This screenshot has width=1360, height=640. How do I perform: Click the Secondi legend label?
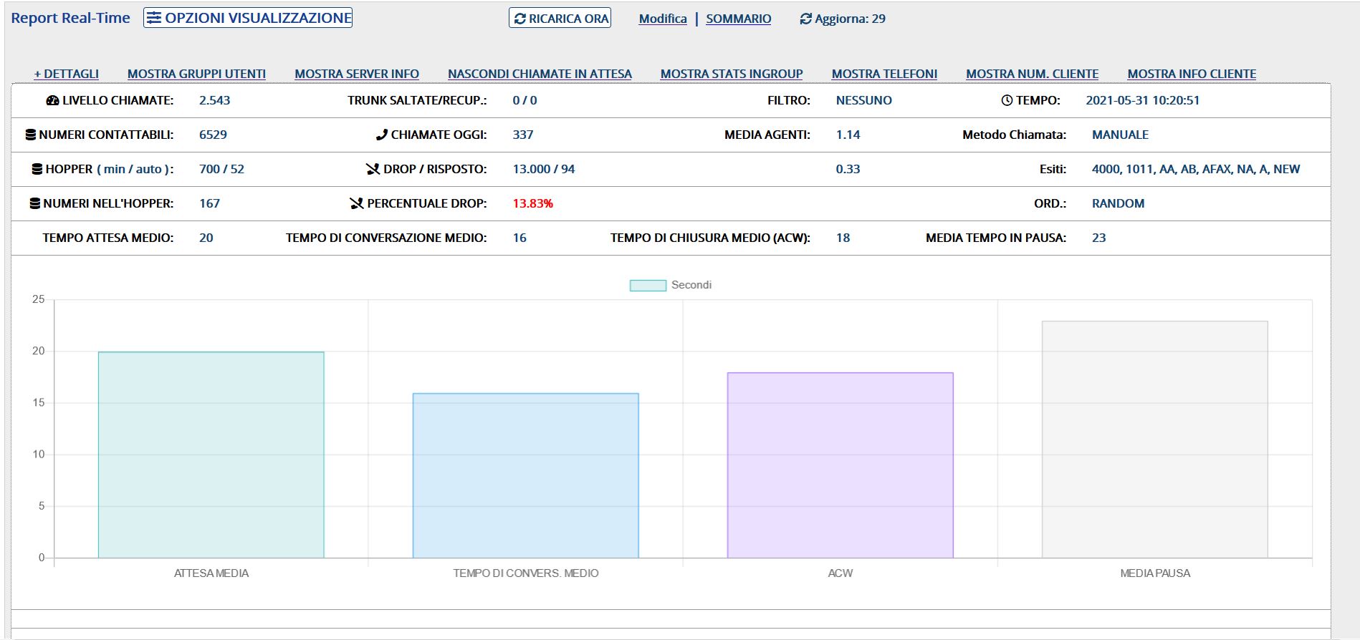pos(691,285)
